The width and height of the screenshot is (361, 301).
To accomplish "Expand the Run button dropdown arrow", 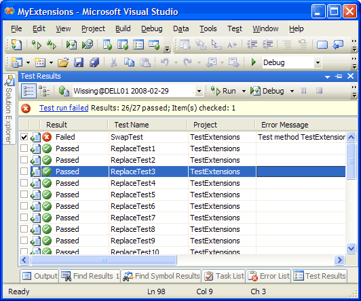I will pos(244,92).
